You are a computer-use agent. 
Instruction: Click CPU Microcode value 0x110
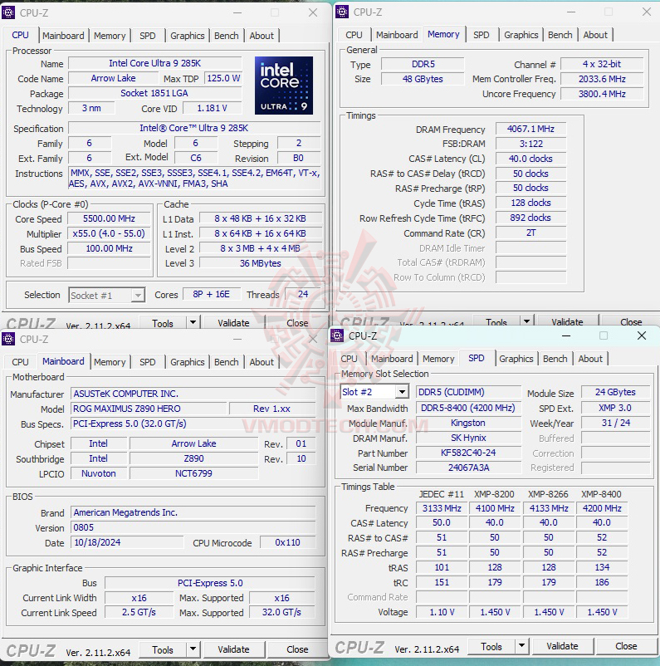287,542
